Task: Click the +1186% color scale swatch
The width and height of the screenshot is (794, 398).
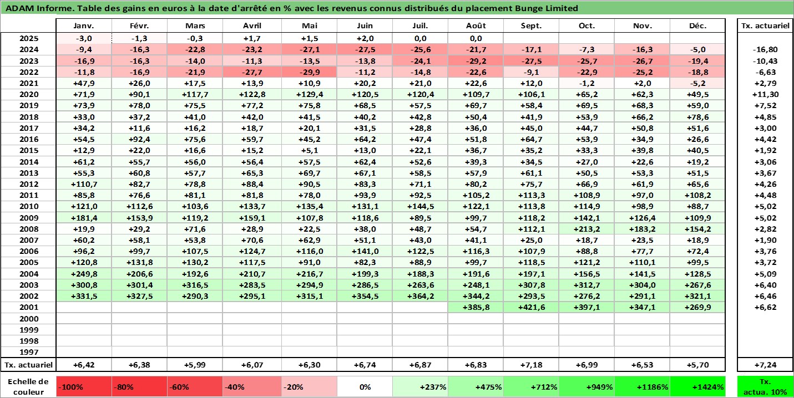Action: [642, 387]
